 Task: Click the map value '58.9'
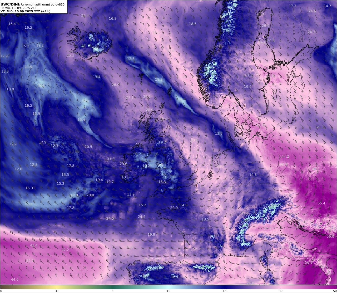[x=309, y=263]
